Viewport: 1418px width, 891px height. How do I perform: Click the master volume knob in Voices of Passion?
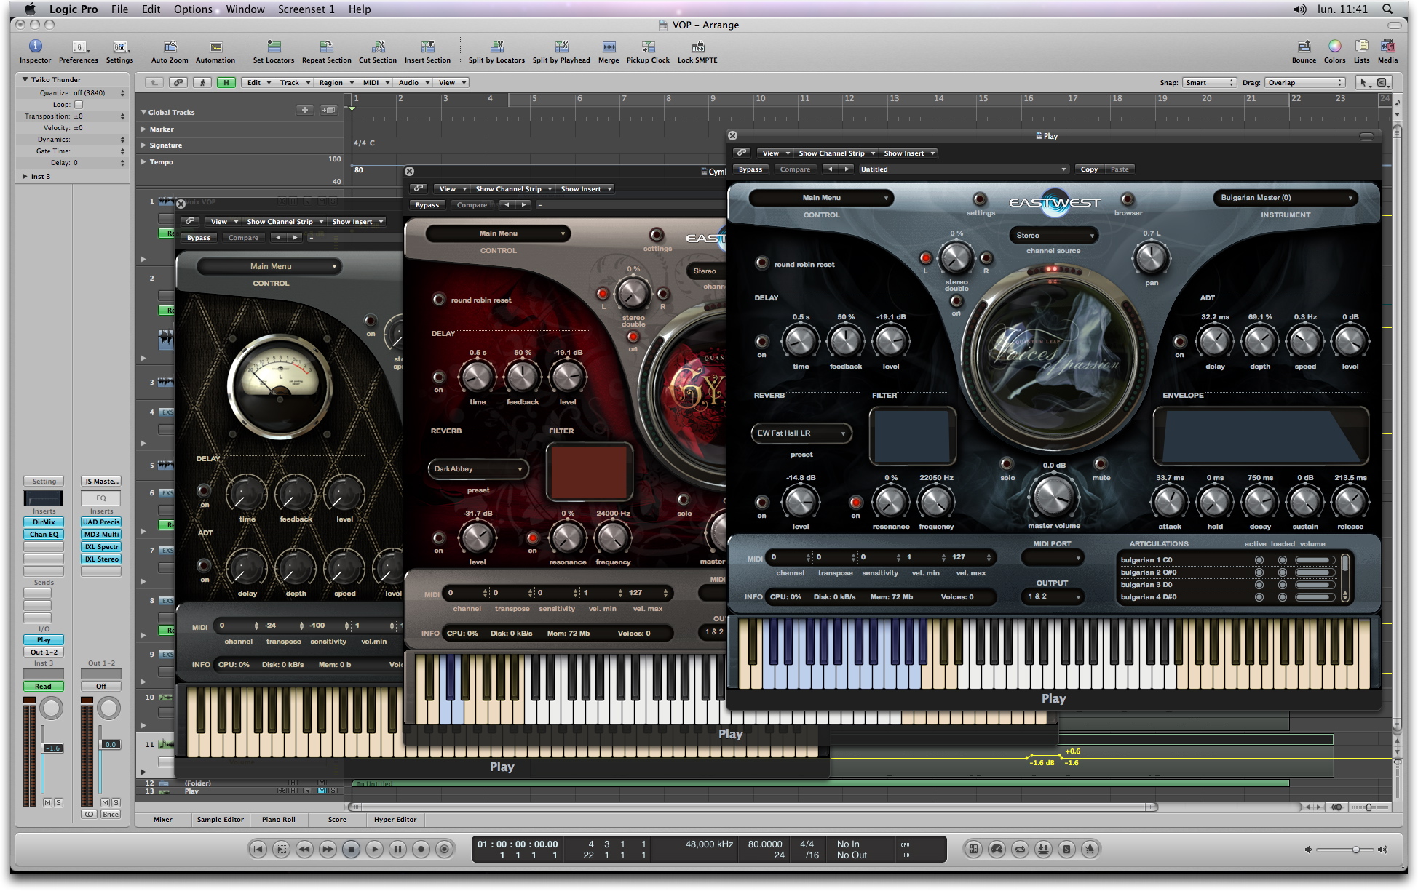pos(1053,496)
